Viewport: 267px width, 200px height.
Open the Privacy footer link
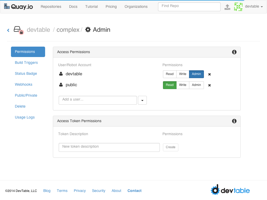[80, 191]
